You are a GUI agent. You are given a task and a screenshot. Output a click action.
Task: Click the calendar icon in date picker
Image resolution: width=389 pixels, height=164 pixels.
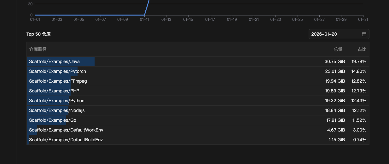pyautogui.click(x=364, y=34)
